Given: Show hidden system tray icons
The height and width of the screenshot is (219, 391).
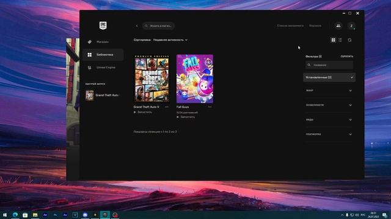Looking at the screenshot, I should point(342,215).
